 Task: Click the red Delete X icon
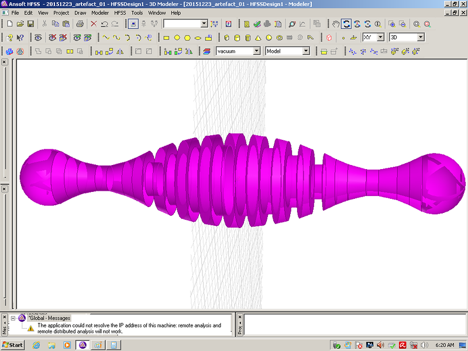tap(94, 24)
